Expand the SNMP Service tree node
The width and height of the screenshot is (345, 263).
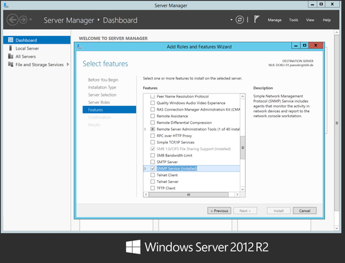(x=145, y=168)
